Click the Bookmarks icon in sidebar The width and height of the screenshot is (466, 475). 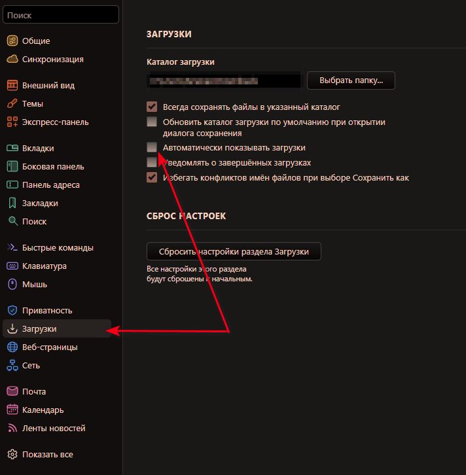point(12,203)
